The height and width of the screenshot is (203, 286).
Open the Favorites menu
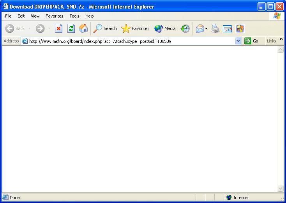point(54,16)
